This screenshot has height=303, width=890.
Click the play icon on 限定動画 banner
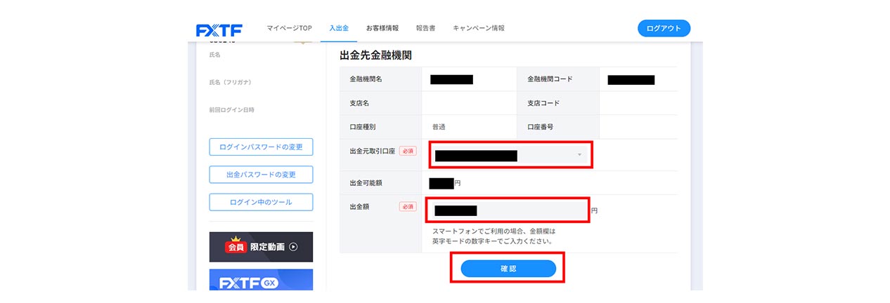(293, 247)
